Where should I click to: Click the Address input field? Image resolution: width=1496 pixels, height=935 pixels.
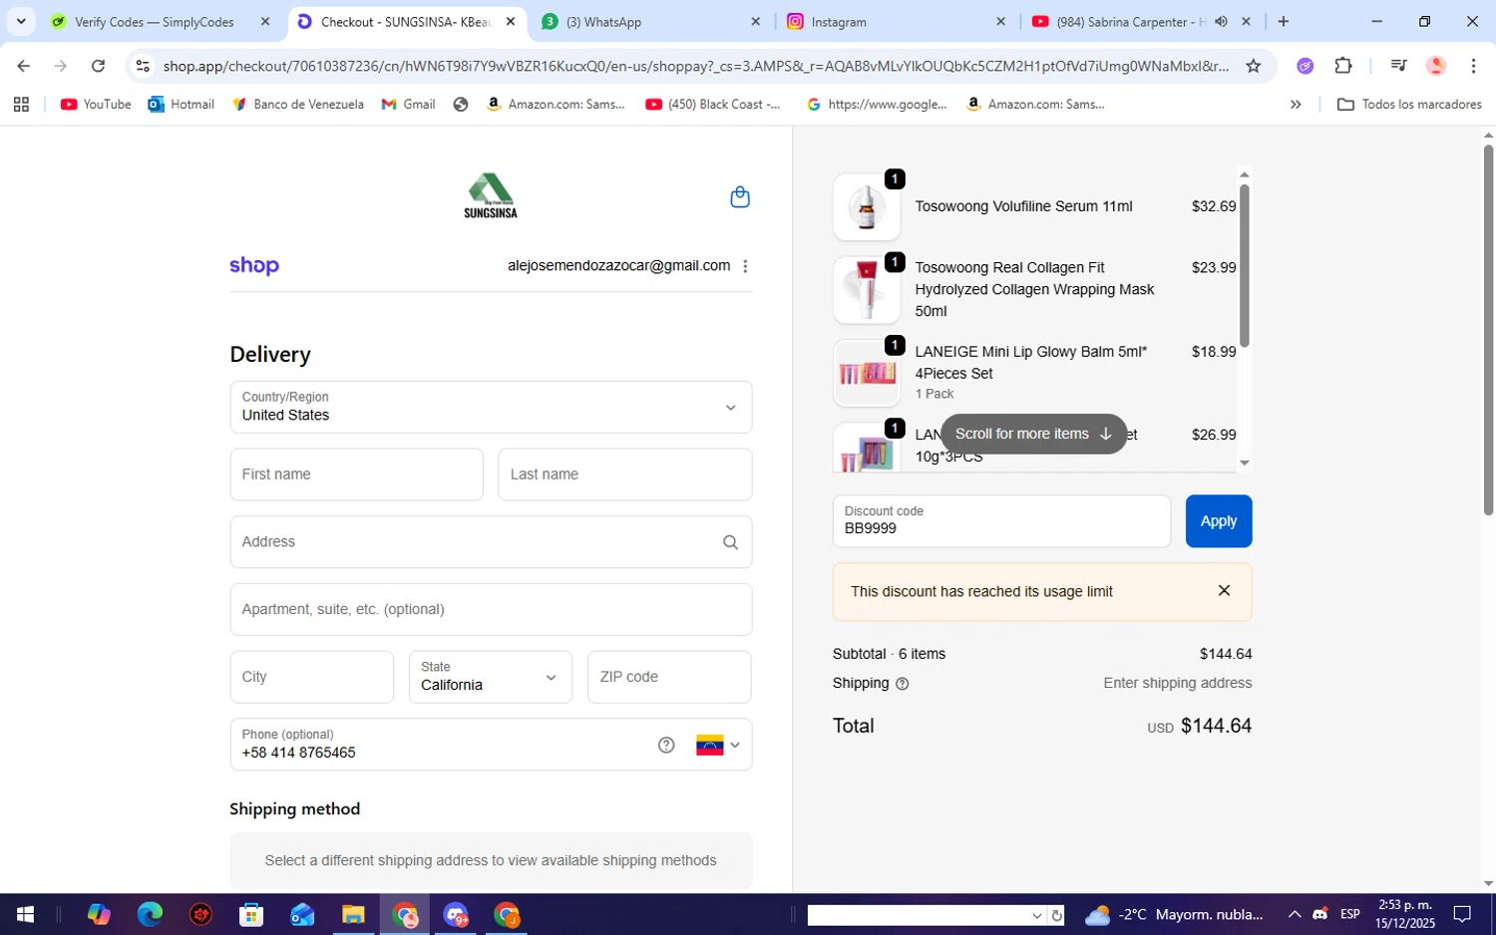click(491, 542)
